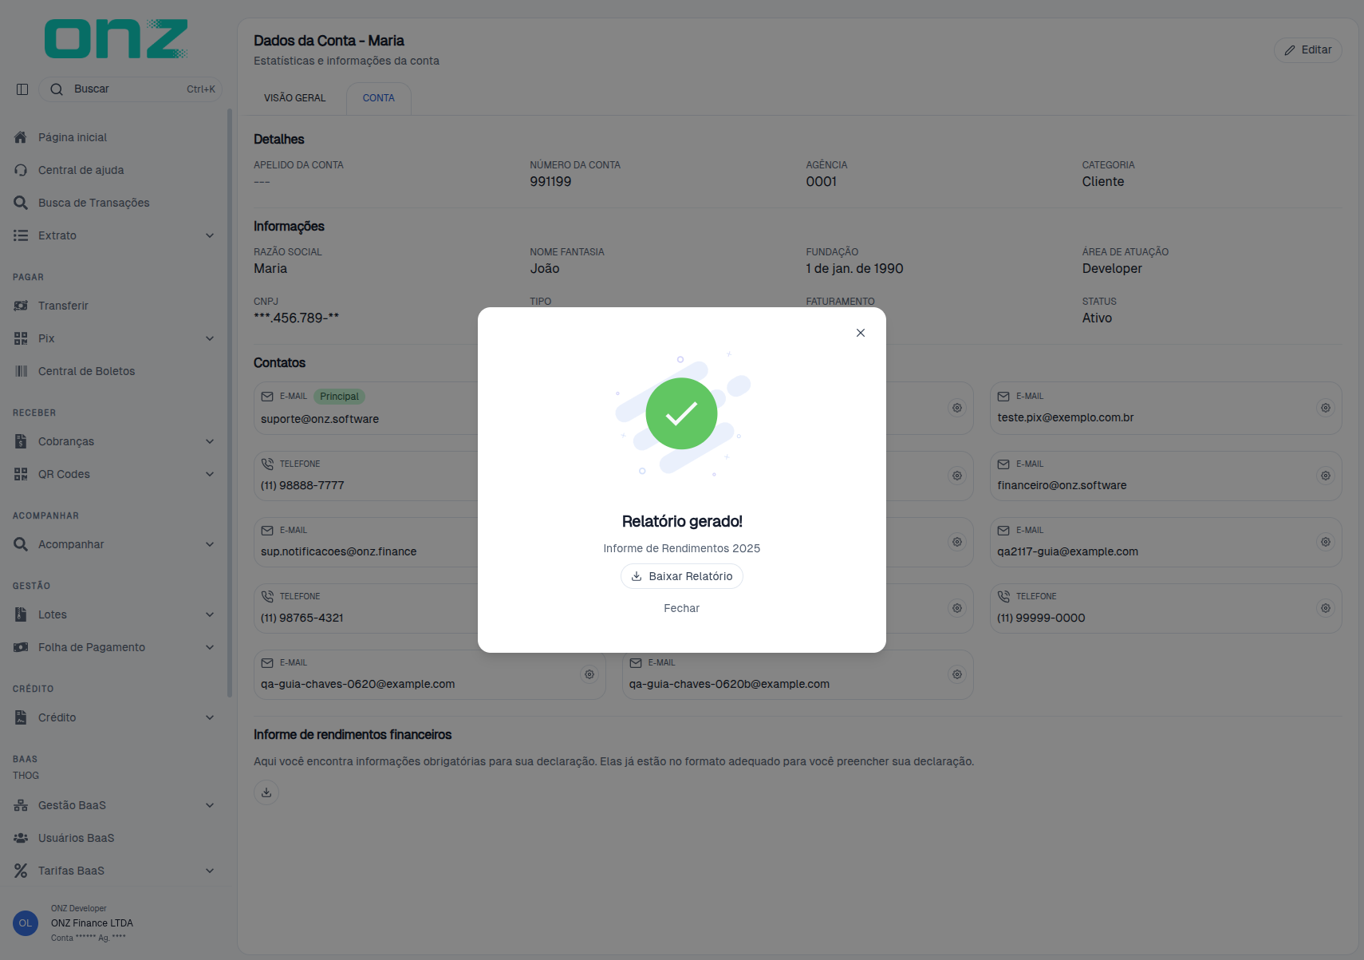Click the Crédito document icon
Screen dimensions: 1364x960
click(21, 717)
